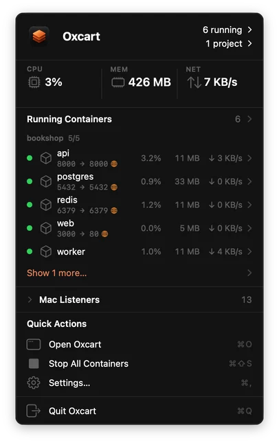Open Settings... menu item

click(139, 383)
